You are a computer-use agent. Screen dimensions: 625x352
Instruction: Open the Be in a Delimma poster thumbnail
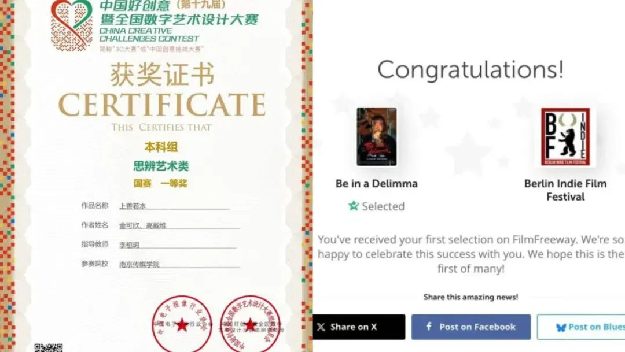click(377, 136)
